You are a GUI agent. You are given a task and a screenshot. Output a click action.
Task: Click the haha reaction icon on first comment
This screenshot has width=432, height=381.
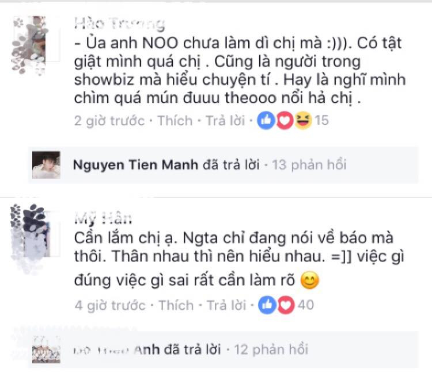tap(303, 121)
